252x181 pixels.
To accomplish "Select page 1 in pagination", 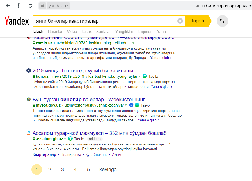I will point(37,170).
